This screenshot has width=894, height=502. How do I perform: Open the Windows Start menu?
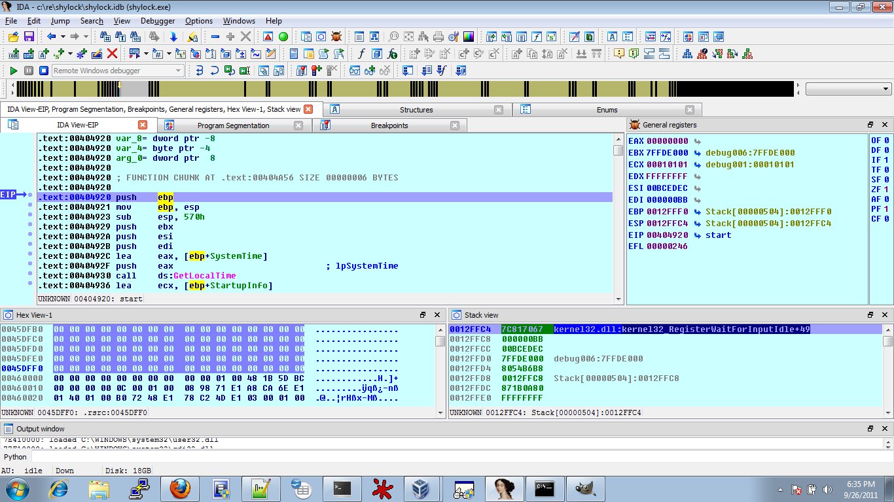pyautogui.click(x=16, y=488)
